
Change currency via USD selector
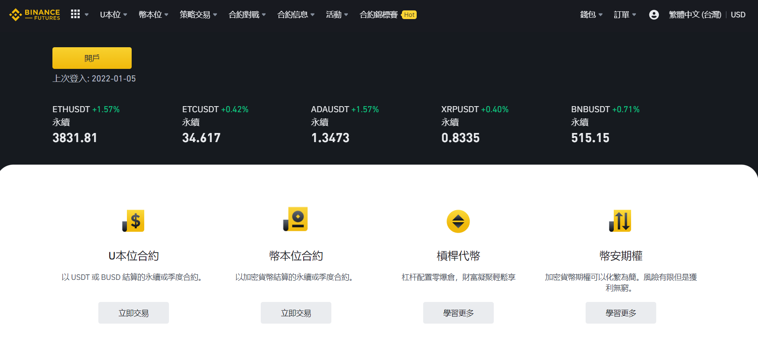[738, 15]
